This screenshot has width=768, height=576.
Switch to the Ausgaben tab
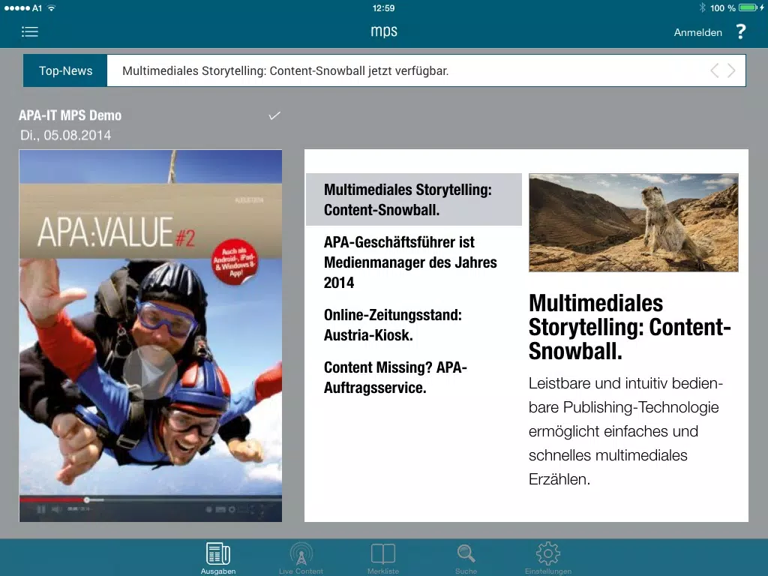218,558
